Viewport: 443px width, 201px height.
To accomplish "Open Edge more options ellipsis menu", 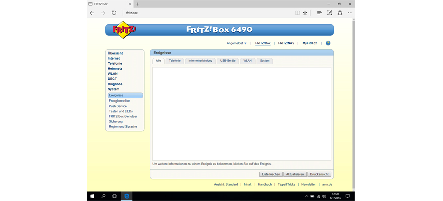I will coord(351,13).
